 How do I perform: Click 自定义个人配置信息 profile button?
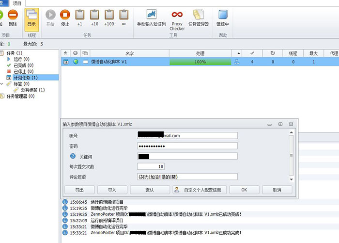click(x=200, y=190)
